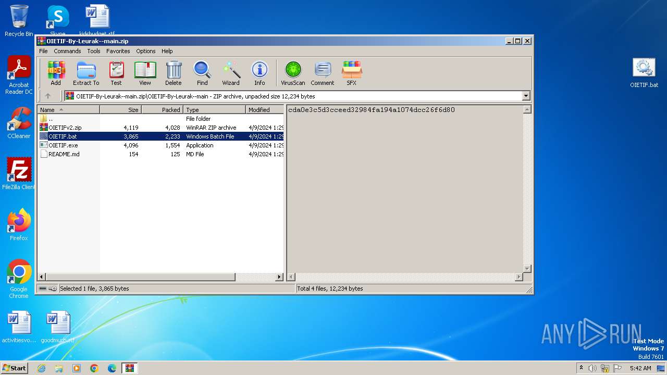Screen dimensions: 667x375
Task: Open the FileZilla Client desktop shortcut
Action: pos(19,173)
